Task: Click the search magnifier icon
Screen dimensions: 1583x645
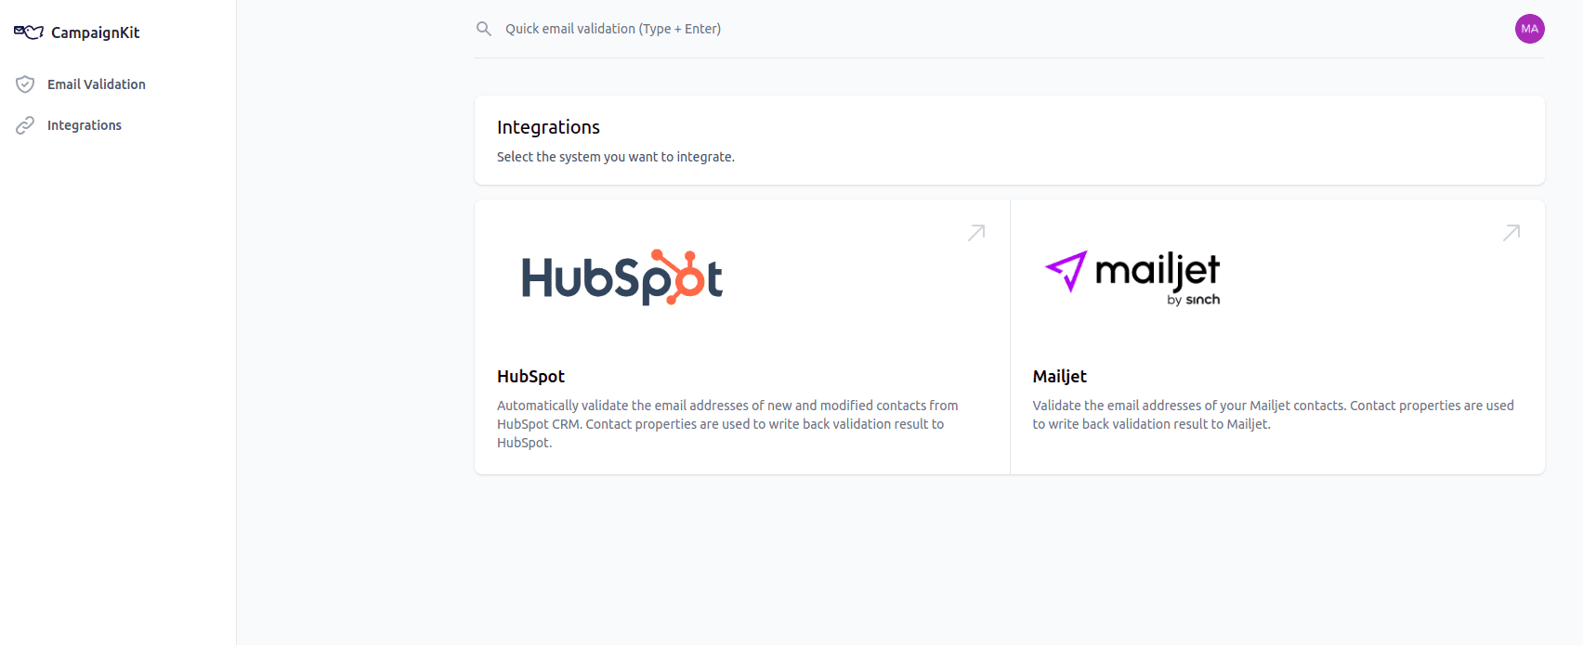Action: point(483,28)
